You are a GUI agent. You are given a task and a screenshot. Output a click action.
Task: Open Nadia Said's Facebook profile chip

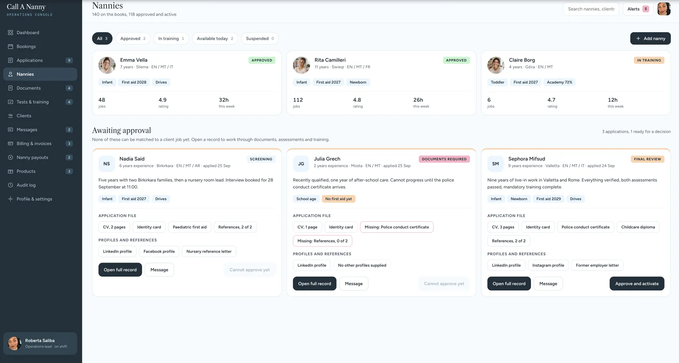pos(159,251)
